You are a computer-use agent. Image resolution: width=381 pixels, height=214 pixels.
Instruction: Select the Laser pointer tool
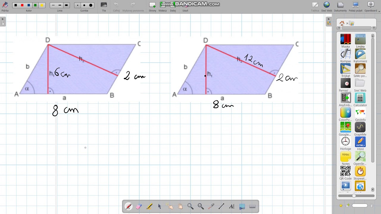(211, 207)
